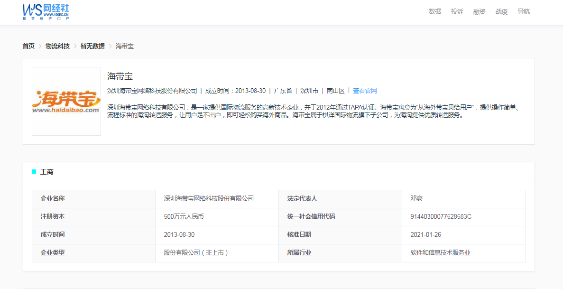Click the 南山区 location text
This screenshot has height=289, width=563.
336,91
